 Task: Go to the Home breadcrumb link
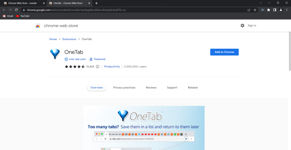(x=53, y=39)
